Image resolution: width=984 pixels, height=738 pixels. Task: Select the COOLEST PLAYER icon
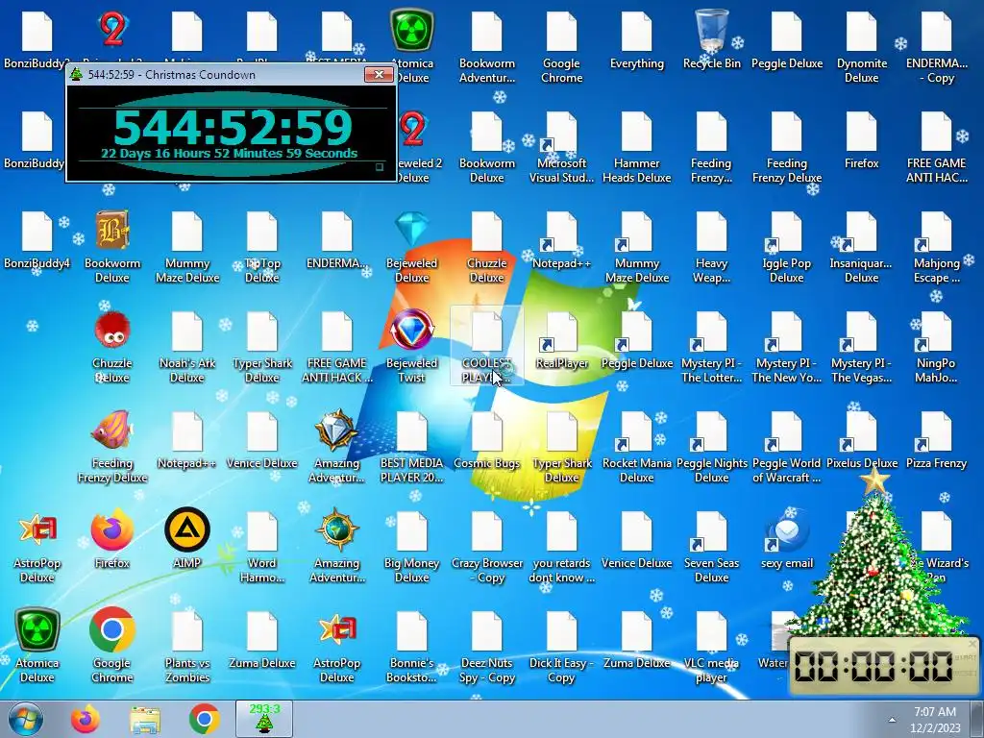487,347
